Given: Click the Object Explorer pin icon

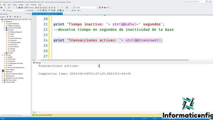Looking at the screenshot, I should (28, 14).
